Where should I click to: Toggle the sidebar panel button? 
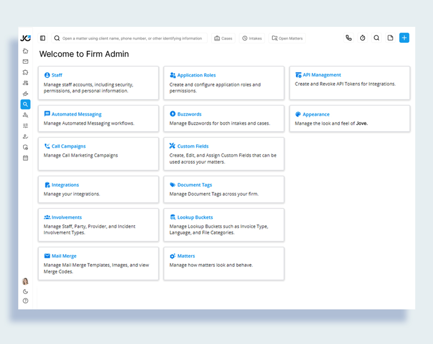(42, 38)
